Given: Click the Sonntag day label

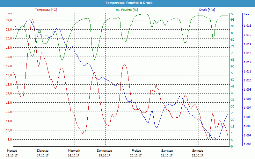Looking at the screenshot, I should [x=198, y=151].
